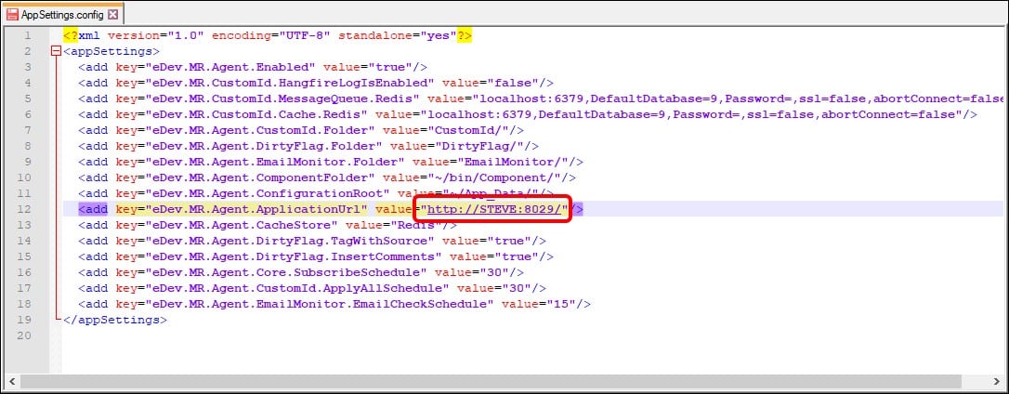
Task: Click the key eDev.MR.Agent.DirtyFlag.Folder
Action: [x=266, y=146]
